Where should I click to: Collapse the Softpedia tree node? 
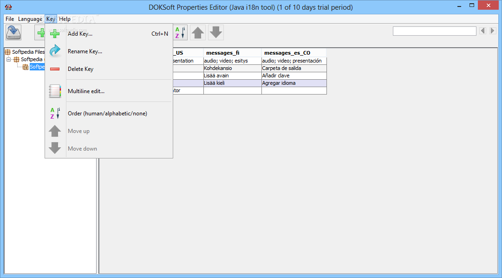[x=9, y=59]
